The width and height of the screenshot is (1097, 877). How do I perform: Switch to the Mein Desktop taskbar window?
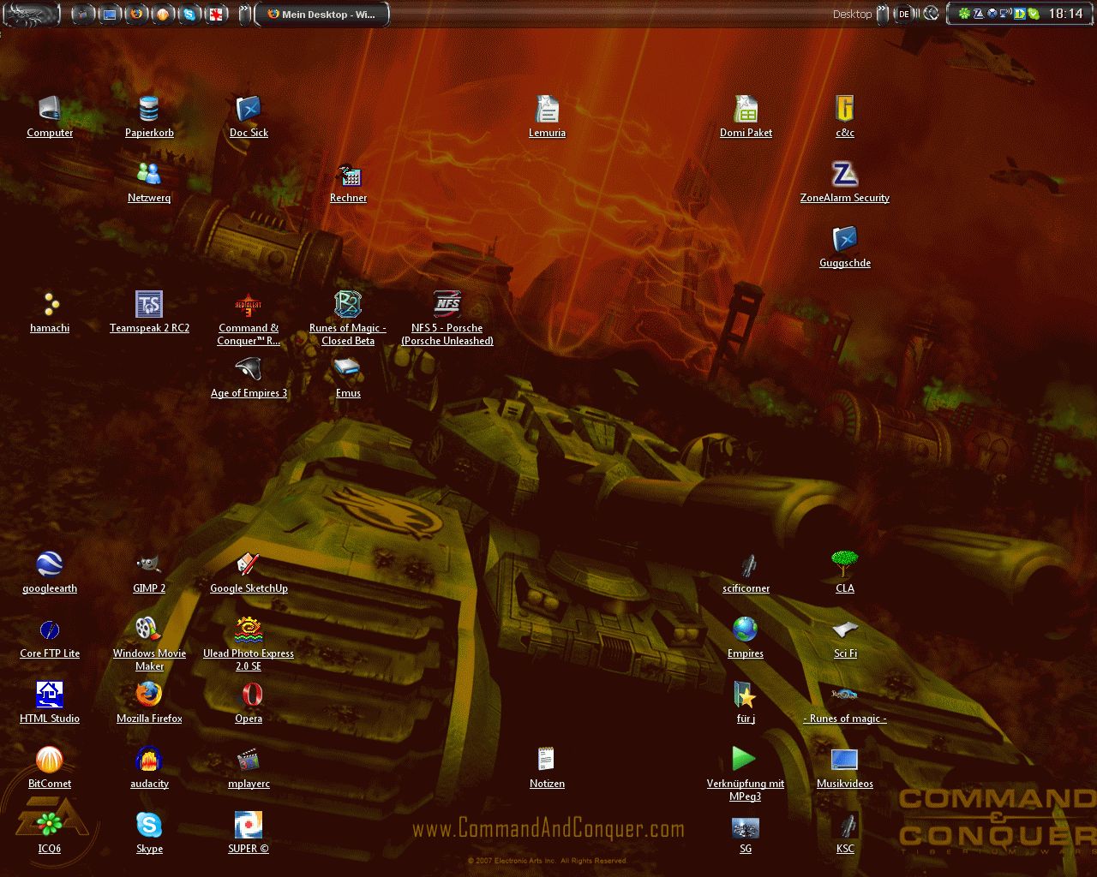click(x=321, y=15)
